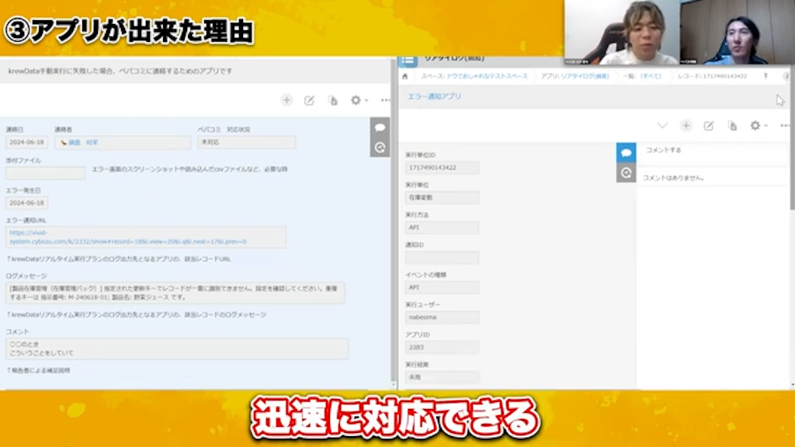Click the app list icon in right window header
Viewport: 795px width, 447px height.
[x=408, y=62]
